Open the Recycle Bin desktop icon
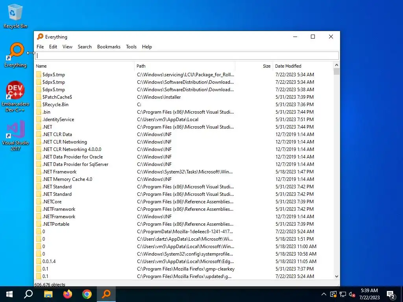The width and height of the screenshot is (403, 302). 15,16
